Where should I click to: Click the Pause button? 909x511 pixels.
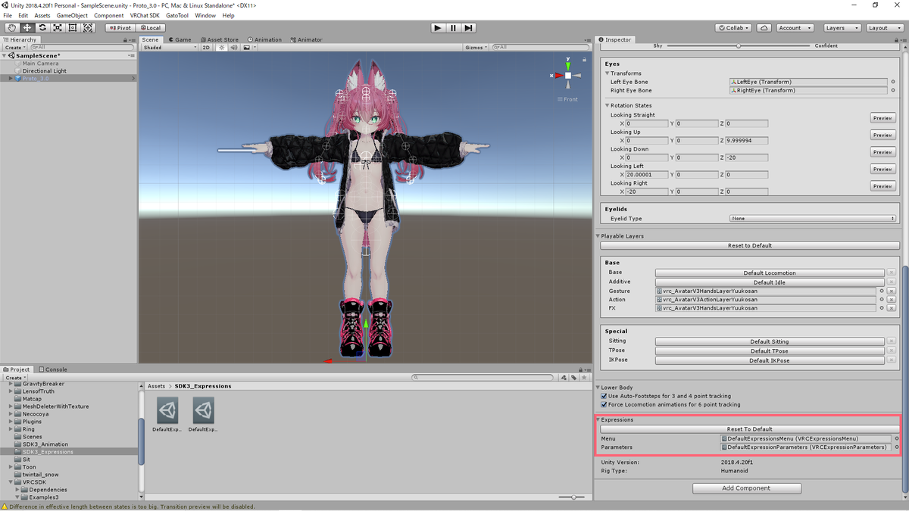pos(453,28)
